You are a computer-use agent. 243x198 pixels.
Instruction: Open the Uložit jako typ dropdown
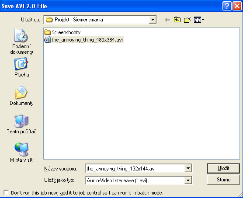pos(188,181)
